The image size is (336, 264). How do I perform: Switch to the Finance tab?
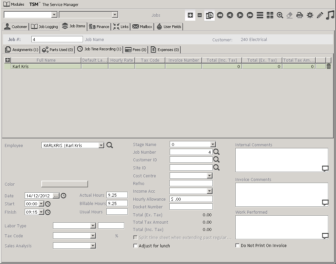(x=99, y=27)
